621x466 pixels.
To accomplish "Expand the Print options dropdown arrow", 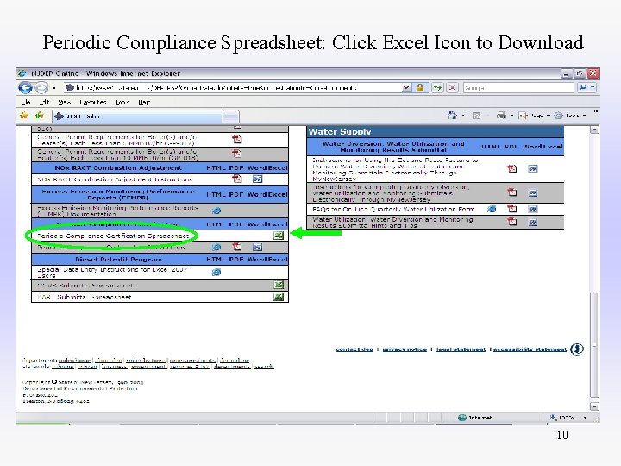I will (x=511, y=116).
